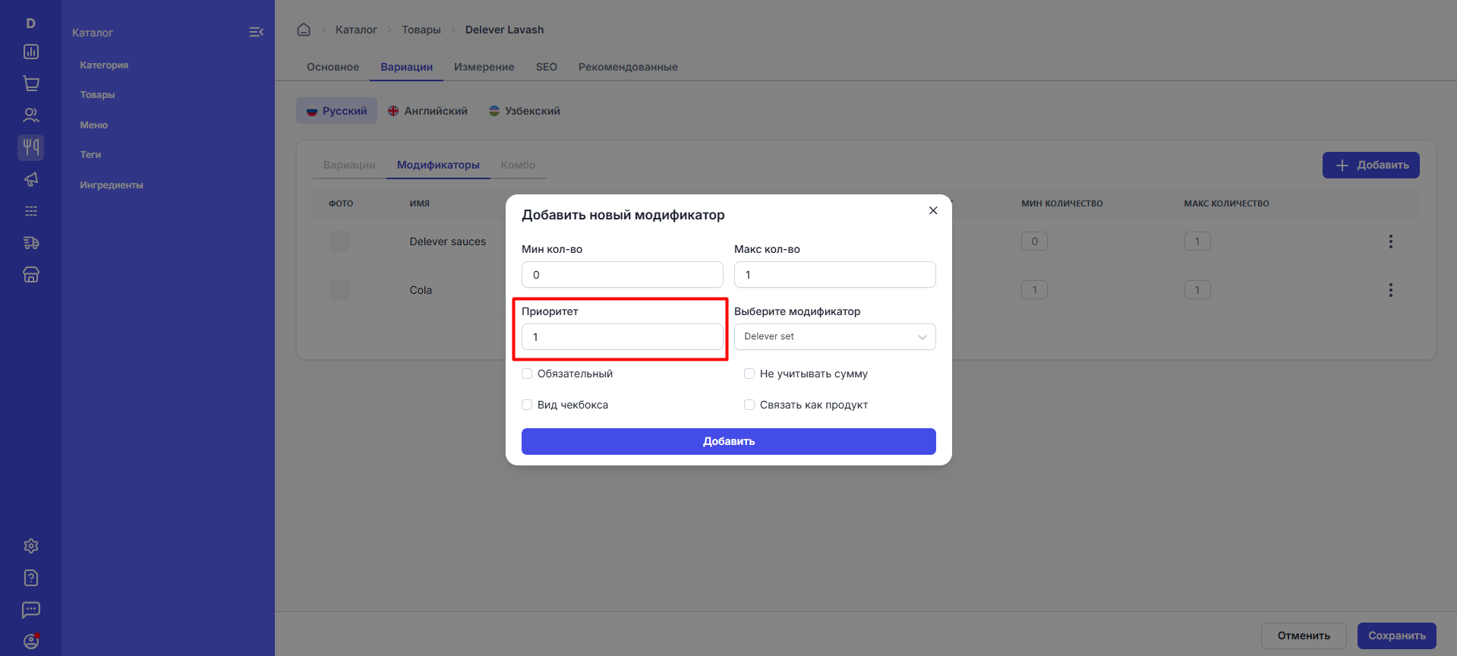1457x656 pixels.
Task: Toggle Связать как продукт checkbox
Action: coord(749,405)
